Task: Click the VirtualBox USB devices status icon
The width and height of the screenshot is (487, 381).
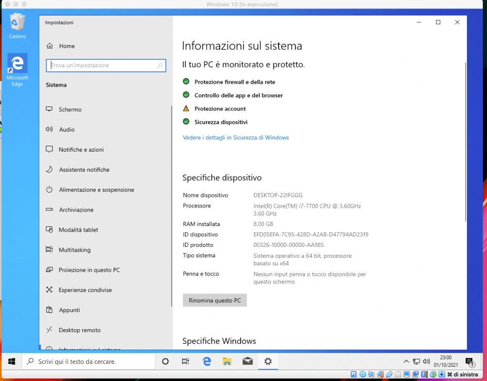Action: [x=389, y=374]
